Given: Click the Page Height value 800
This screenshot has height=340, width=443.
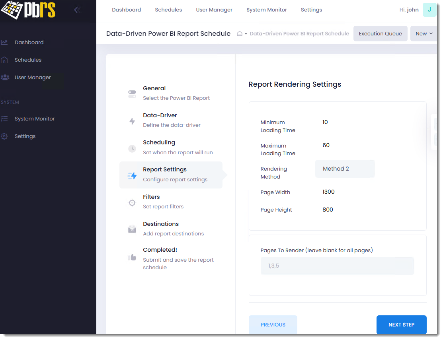Looking at the screenshot, I should [328, 210].
